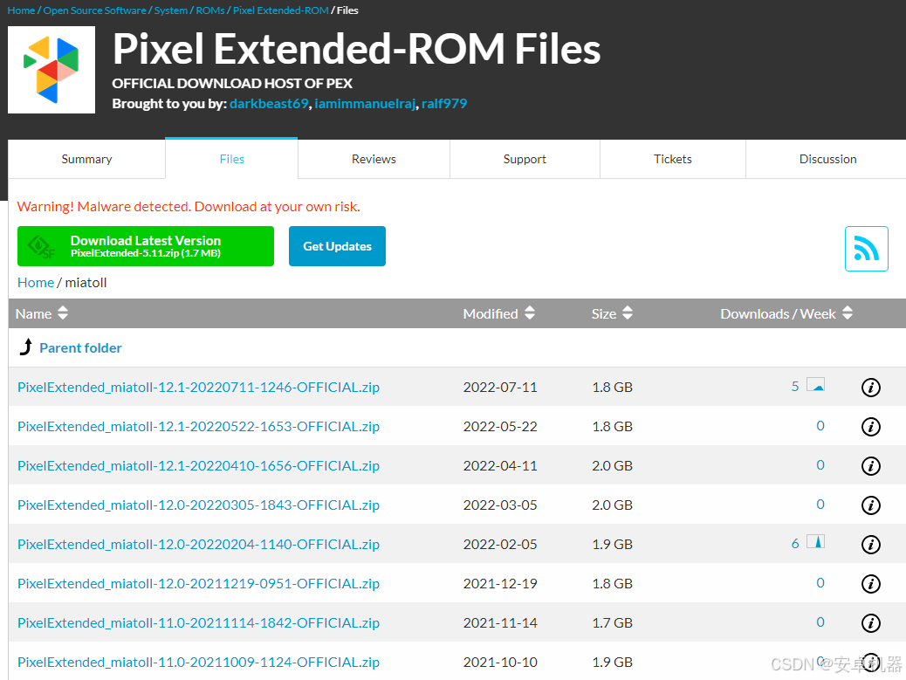Screen dimensions: 906x680
Task: Open Open Source Software breadcrumb link
Action: click(x=95, y=10)
